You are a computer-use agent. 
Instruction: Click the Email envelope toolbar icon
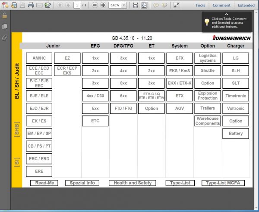point(39,5)
